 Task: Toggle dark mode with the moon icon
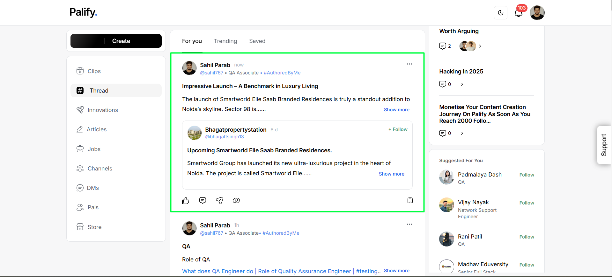[x=500, y=13]
